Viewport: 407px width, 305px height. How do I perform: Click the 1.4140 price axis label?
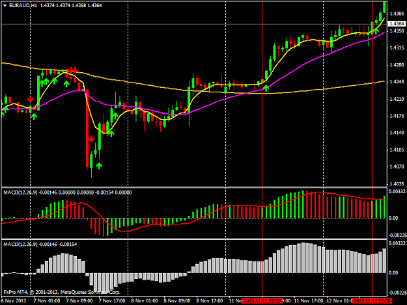pos(397,133)
